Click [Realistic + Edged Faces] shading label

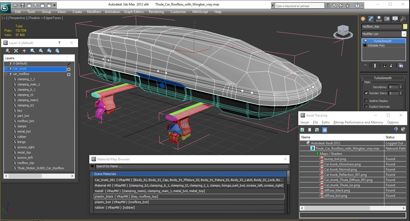[x=45, y=18]
